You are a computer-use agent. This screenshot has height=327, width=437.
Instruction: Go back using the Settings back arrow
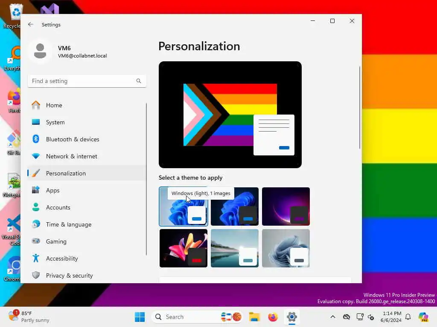31,24
